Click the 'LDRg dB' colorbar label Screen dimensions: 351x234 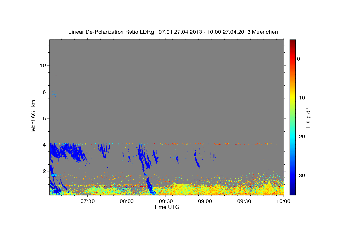click(308, 117)
